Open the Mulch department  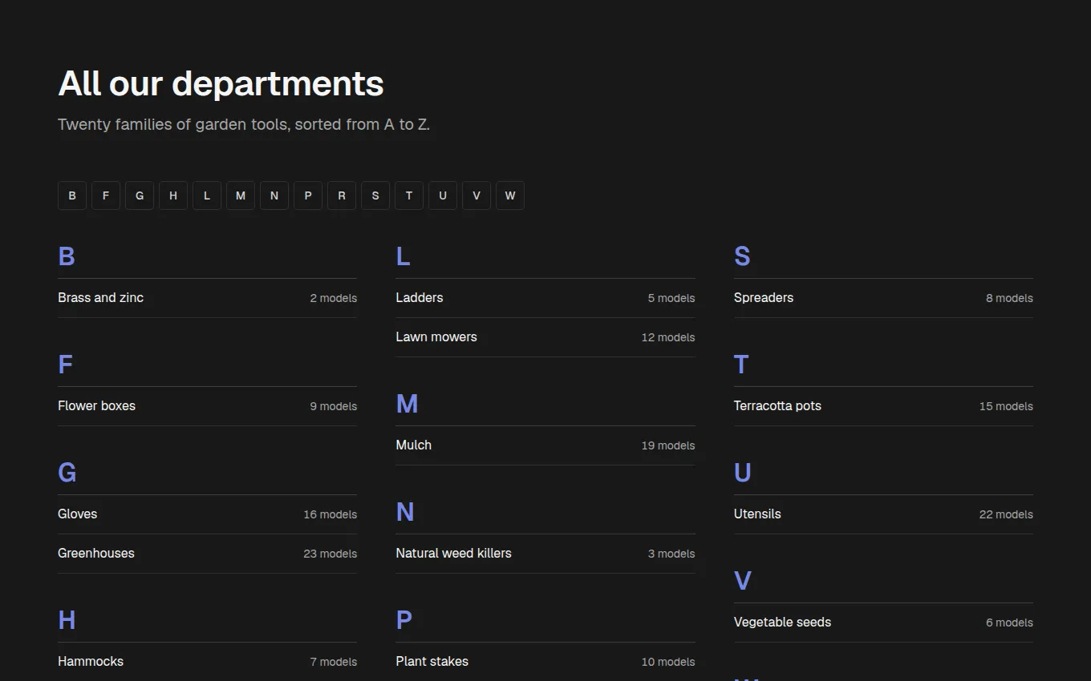(x=545, y=445)
